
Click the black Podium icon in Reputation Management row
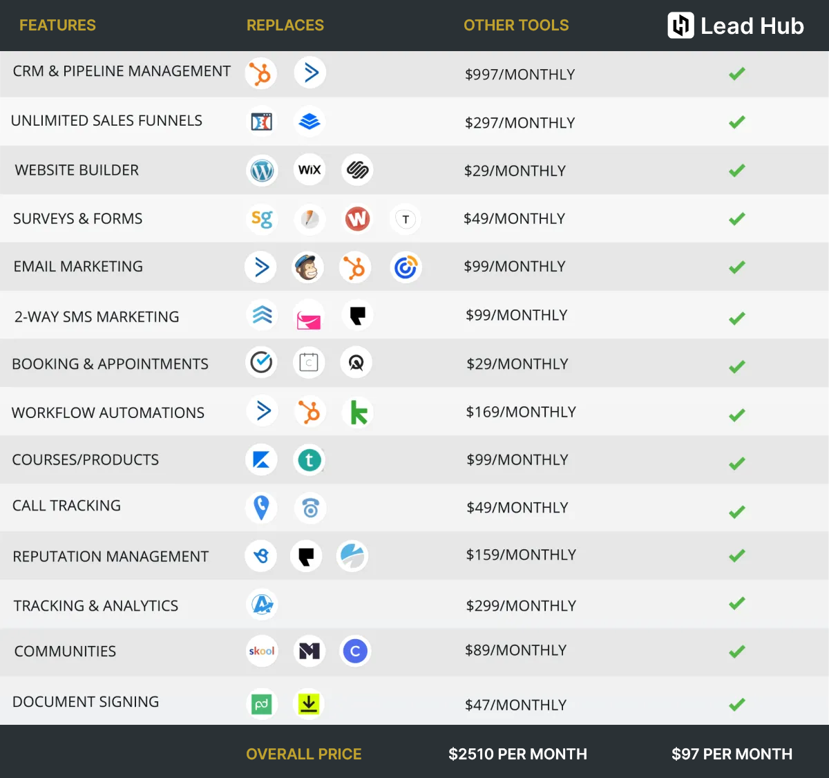pos(306,556)
